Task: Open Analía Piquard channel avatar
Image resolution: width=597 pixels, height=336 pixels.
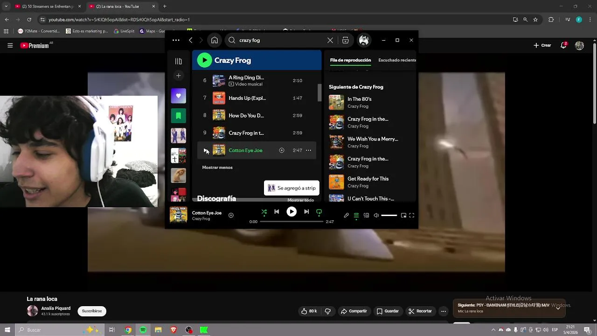Action: click(32, 311)
